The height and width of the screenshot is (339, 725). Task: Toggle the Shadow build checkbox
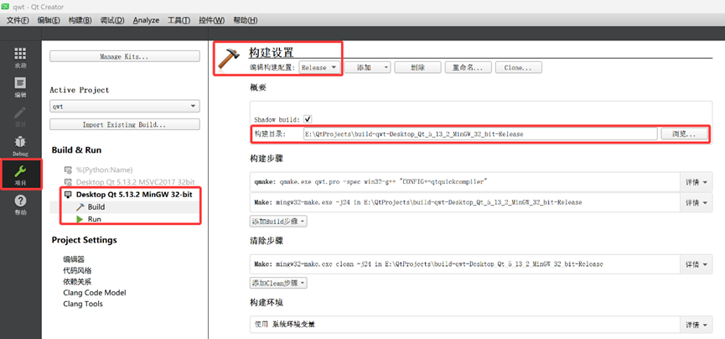click(308, 119)
